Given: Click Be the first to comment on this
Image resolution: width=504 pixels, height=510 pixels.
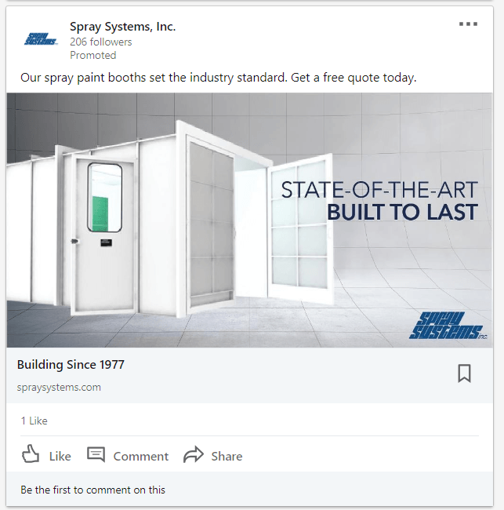Looking at the screenshot, I should tap(93, 490).
